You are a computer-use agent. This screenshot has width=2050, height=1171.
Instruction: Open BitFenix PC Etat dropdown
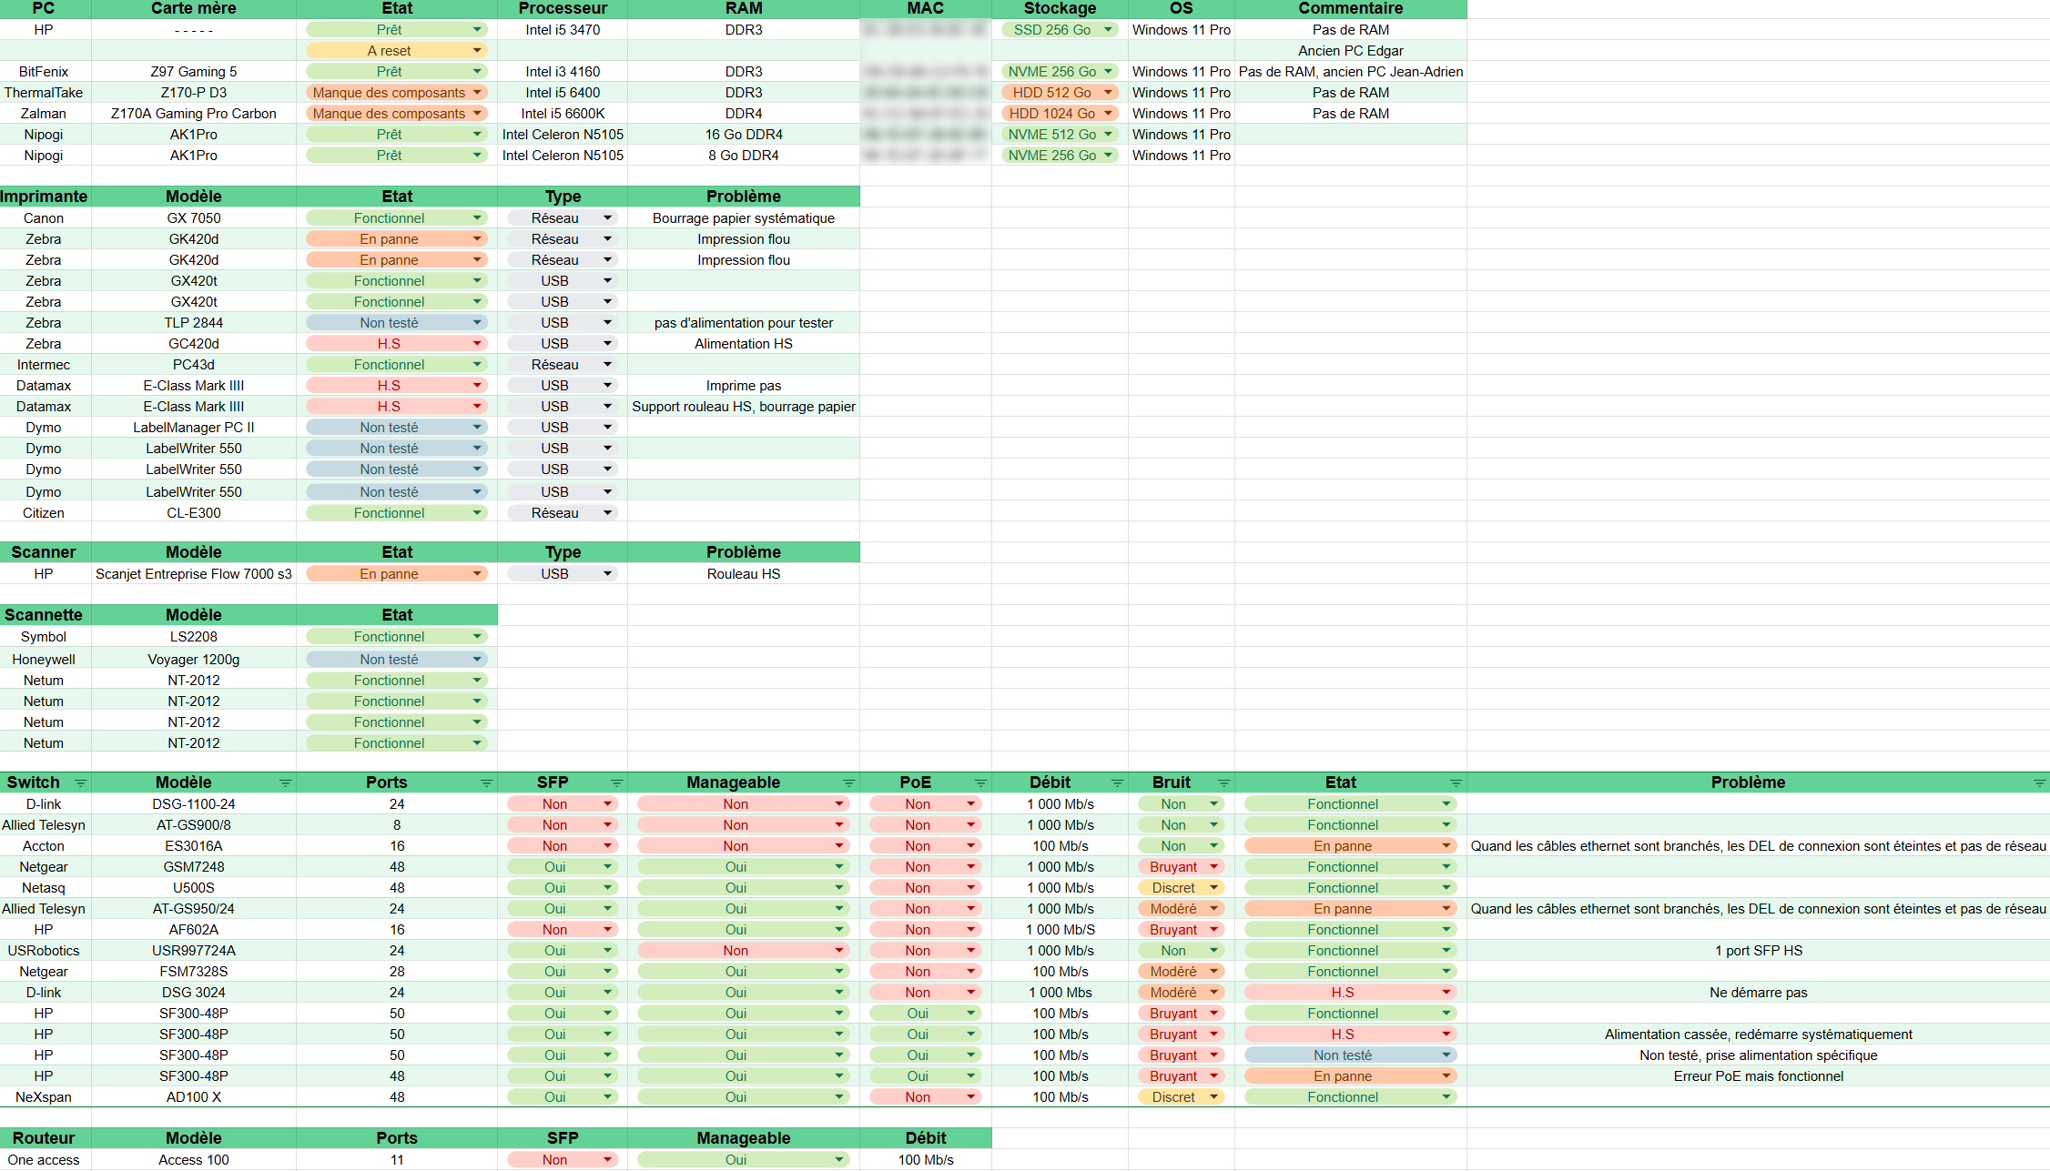point(397,72)
